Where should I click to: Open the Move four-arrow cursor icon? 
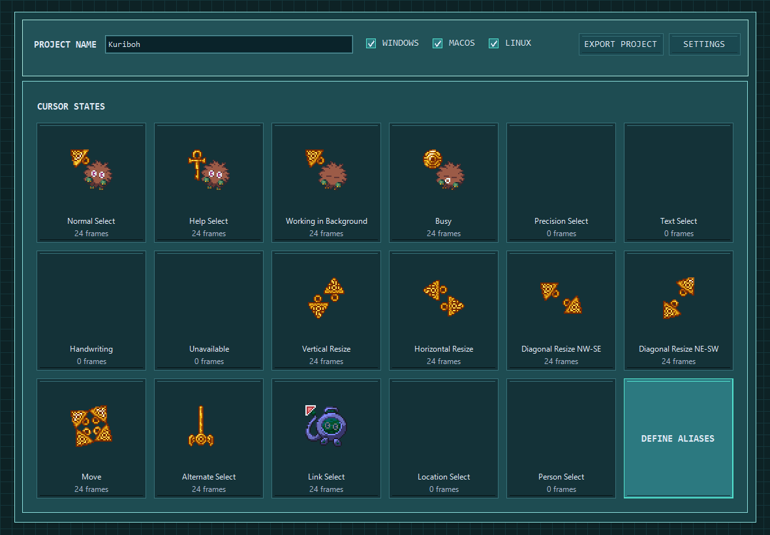pos(91,425)
